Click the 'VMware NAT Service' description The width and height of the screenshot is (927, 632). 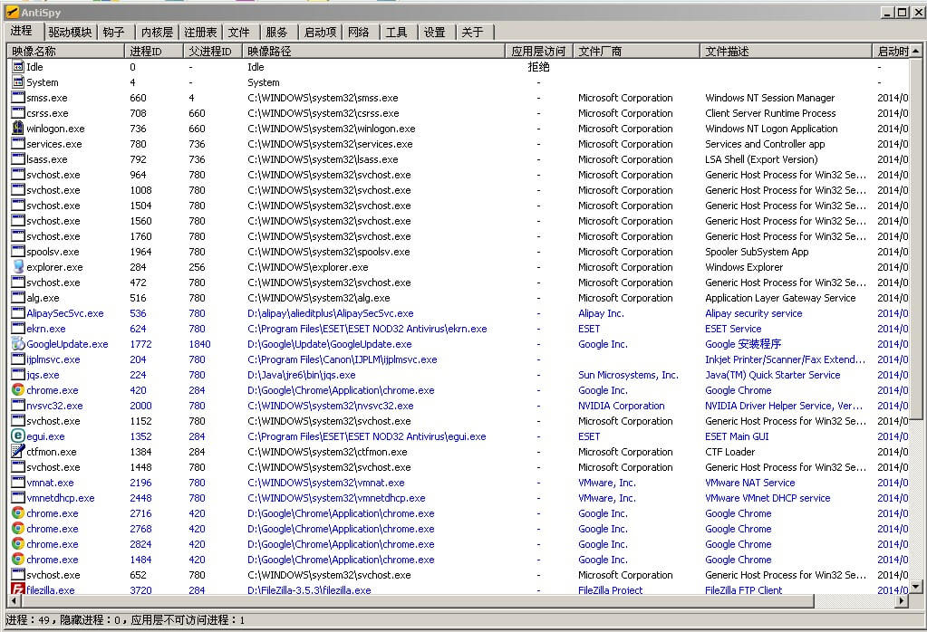[749, 482]
